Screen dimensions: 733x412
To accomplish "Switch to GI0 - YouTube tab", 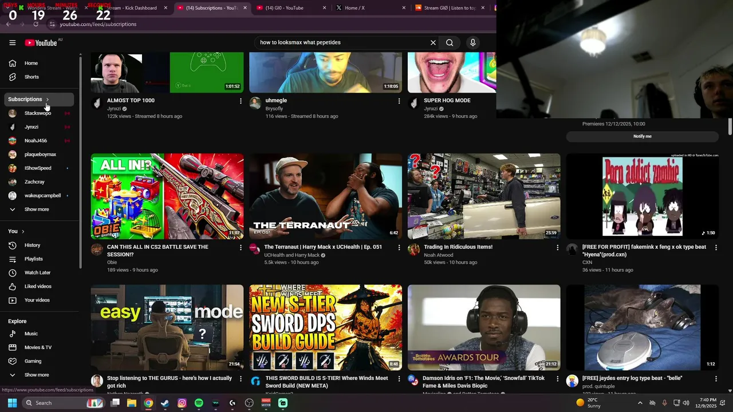I will [285, 8].
